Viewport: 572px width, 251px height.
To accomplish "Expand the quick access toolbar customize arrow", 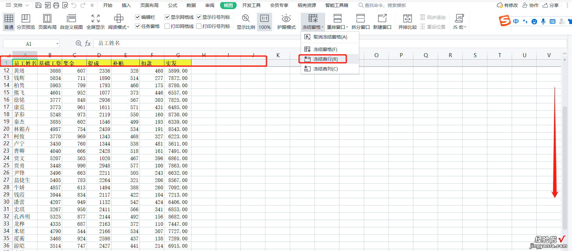I will point(92,5).
